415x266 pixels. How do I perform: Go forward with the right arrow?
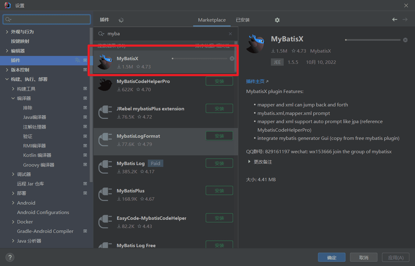tap(405, 19)
